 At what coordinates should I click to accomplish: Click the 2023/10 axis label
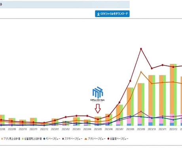152,129
